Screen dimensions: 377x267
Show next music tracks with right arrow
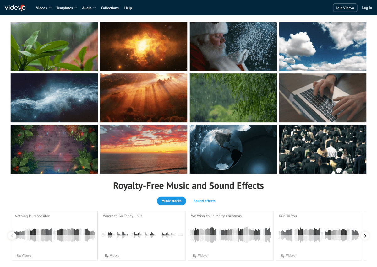click(x=365, y=236)
